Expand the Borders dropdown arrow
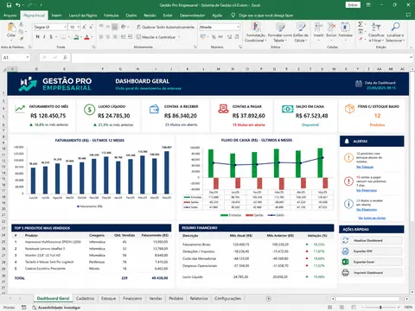The image size is (415, 311). point(68,37)
